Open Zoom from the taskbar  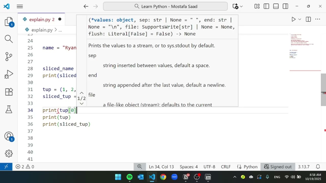click(x=174, y=177)
